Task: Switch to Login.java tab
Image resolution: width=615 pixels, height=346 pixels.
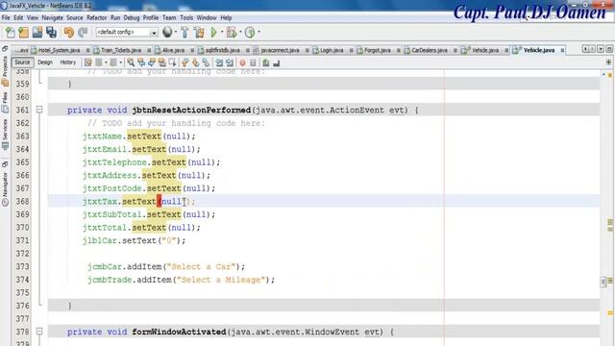Action: click(x=331, y=50)
